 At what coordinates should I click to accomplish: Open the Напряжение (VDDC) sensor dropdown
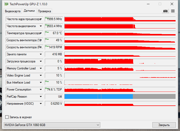coord(41,104)
